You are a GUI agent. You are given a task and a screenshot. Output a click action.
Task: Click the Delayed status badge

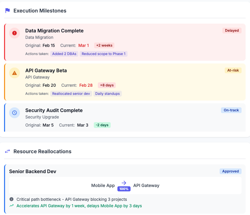[x=232, y=30]
